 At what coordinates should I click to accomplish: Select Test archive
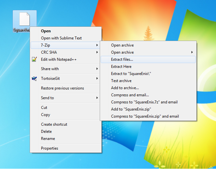[148, 81]
